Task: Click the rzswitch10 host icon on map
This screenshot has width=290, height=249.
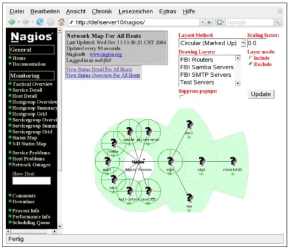Action: [233, 161]
